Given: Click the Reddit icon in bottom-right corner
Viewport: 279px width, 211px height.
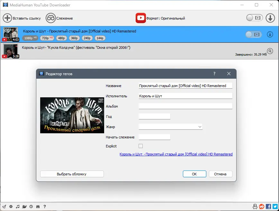Looking at the screenshot, I should click(262, 207).
